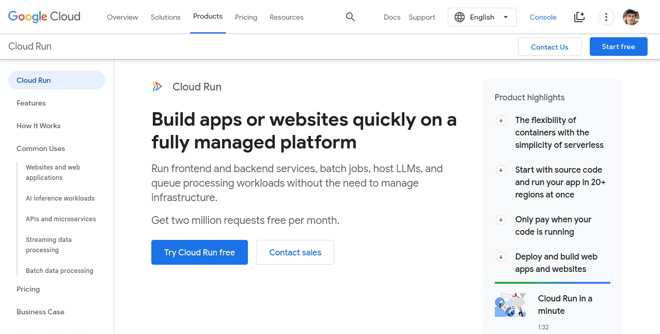660x334 pixels.
Task: Click arrow icon beside 'flexibility of containers'
Action: coord(500,120)
